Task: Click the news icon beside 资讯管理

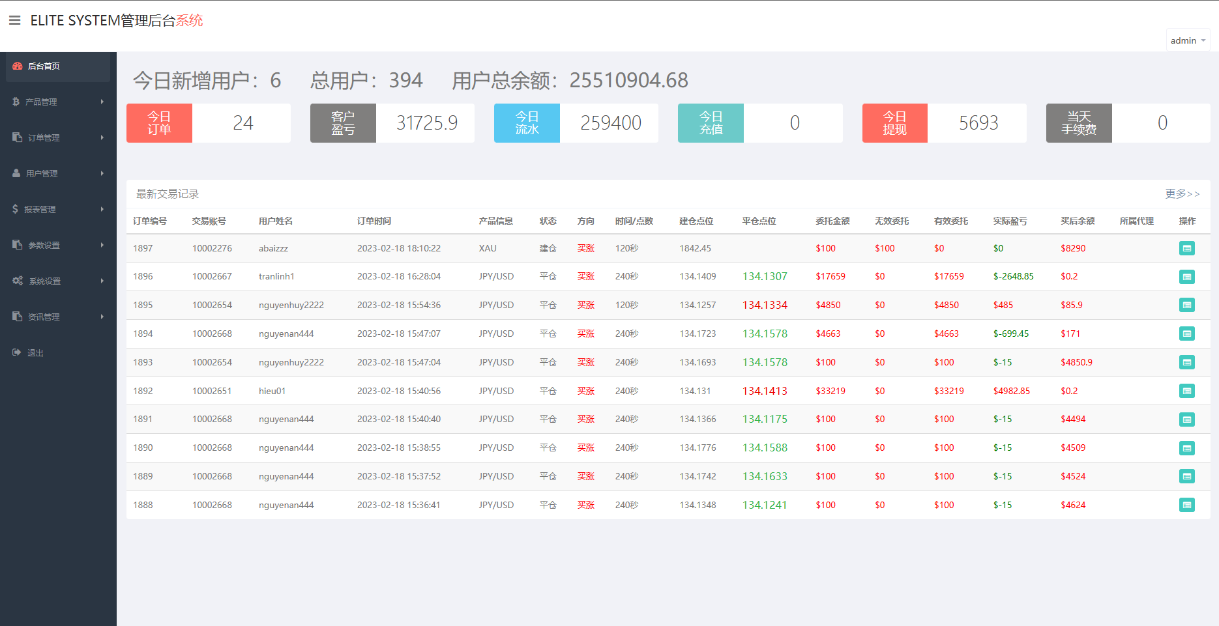Action: tap(16, 317)
